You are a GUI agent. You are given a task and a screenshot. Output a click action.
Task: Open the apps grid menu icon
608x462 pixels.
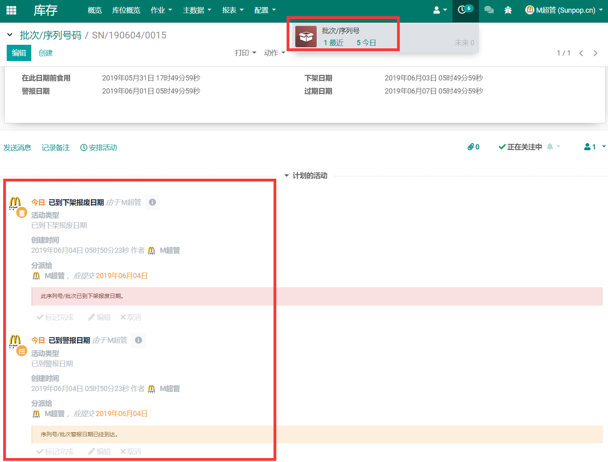pos(11,10)
